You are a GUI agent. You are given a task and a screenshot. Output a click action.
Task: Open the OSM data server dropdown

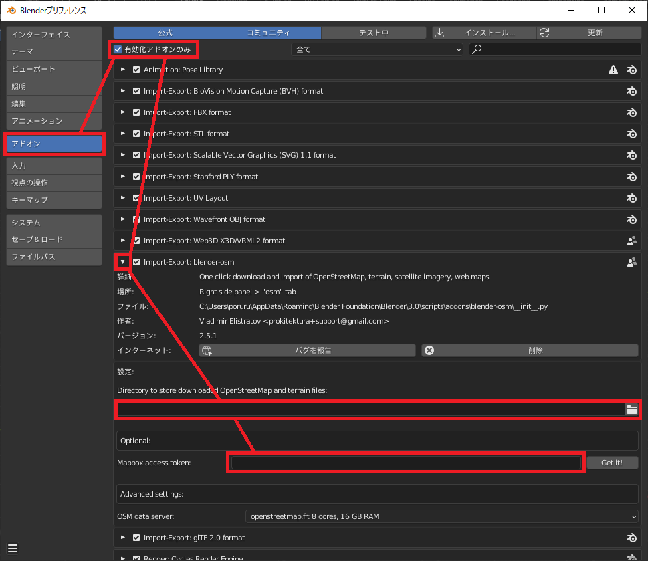441,516
